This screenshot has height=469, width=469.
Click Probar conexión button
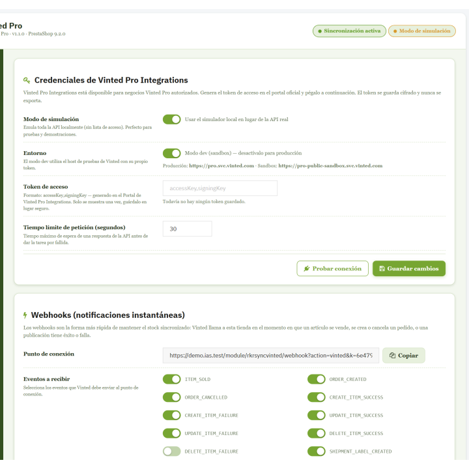tap(332, 268)
